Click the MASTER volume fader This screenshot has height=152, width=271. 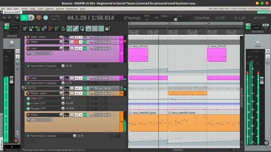[262, 81]
